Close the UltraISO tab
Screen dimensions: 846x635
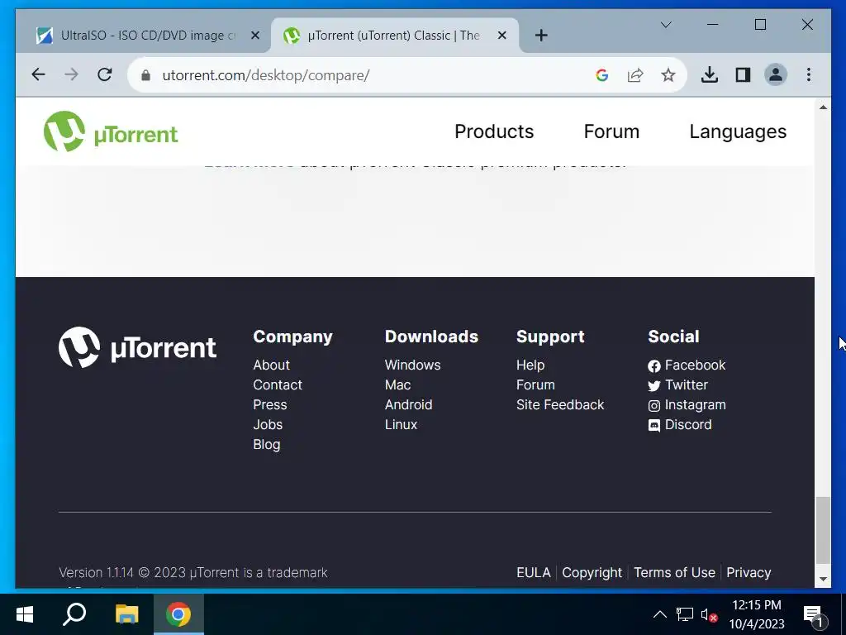pos(255,36)
